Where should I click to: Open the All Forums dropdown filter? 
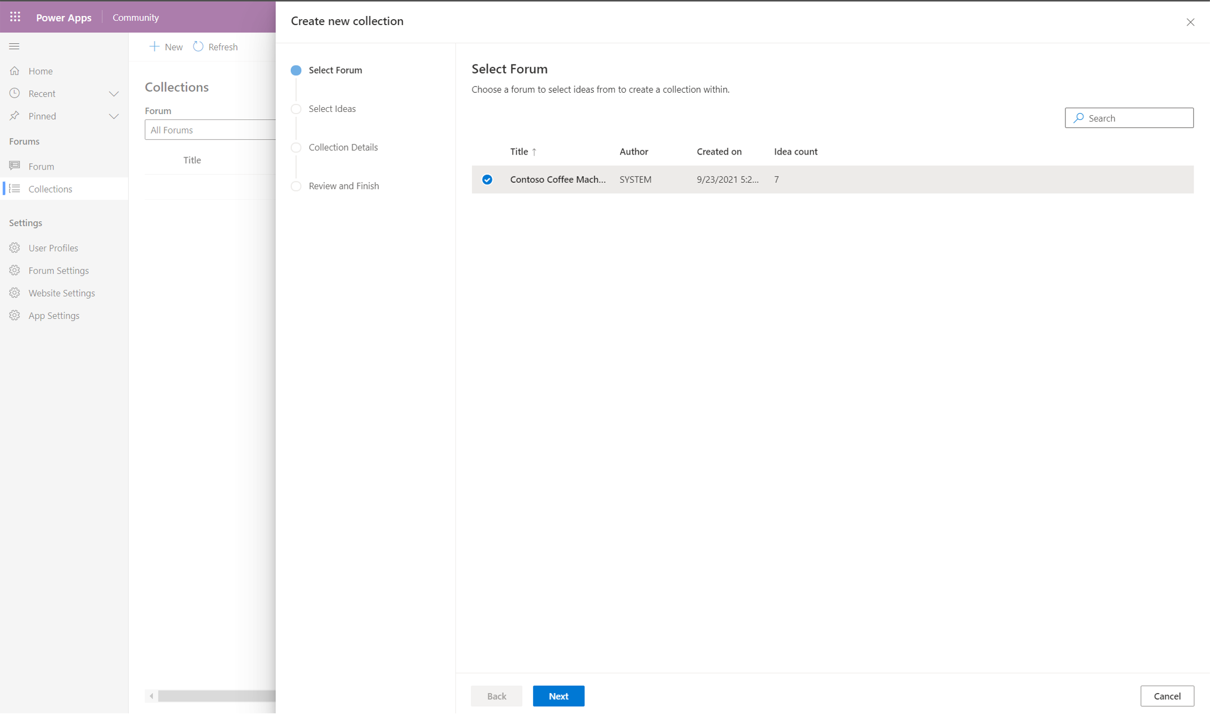pos(211,130)
